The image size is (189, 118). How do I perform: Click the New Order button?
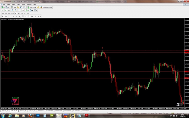click(32, 7)
